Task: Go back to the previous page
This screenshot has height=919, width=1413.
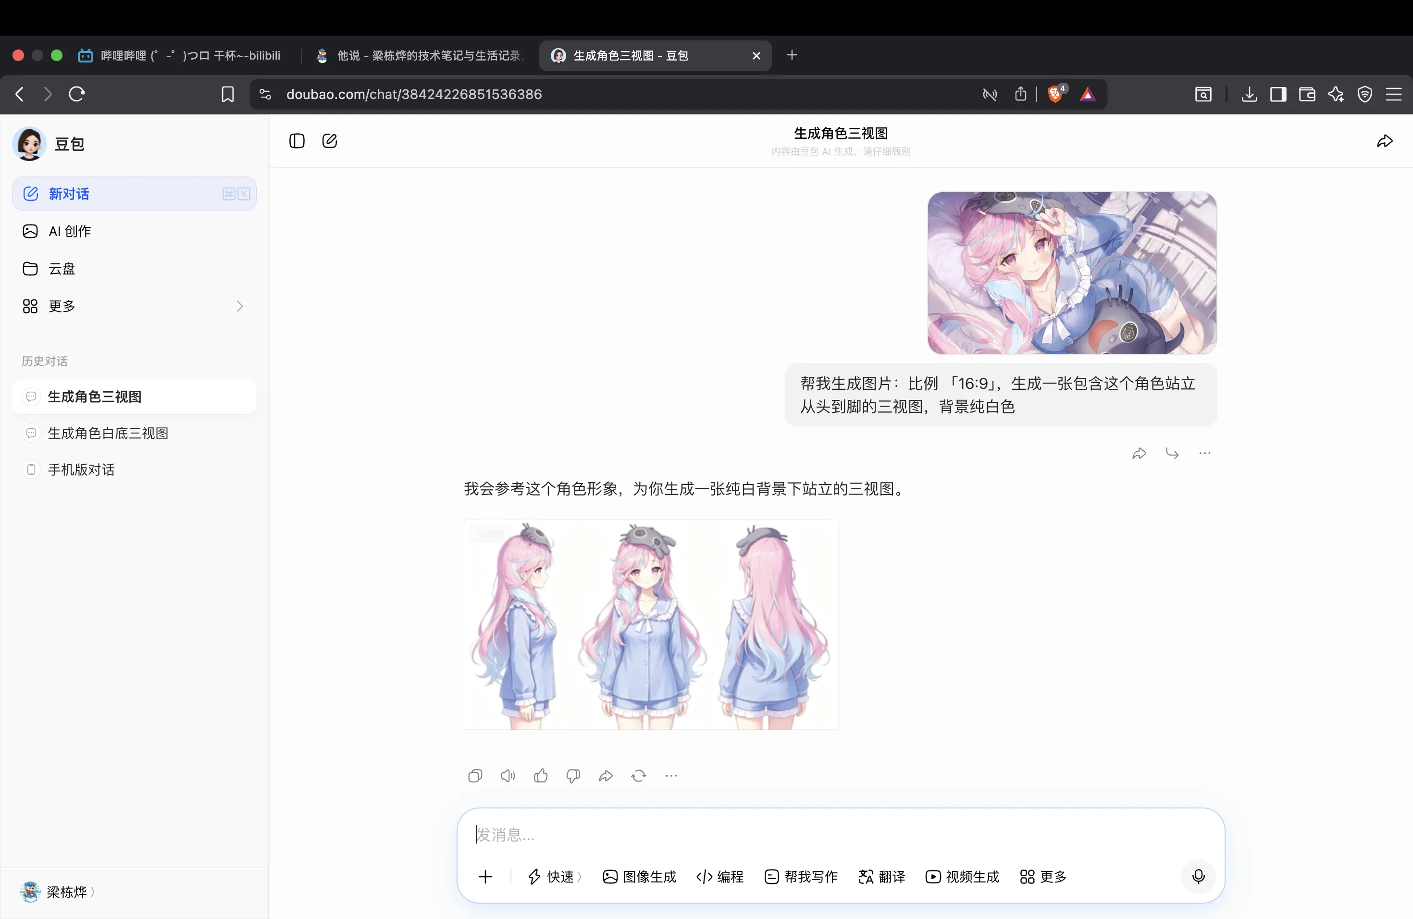Action: pos(20,94)
